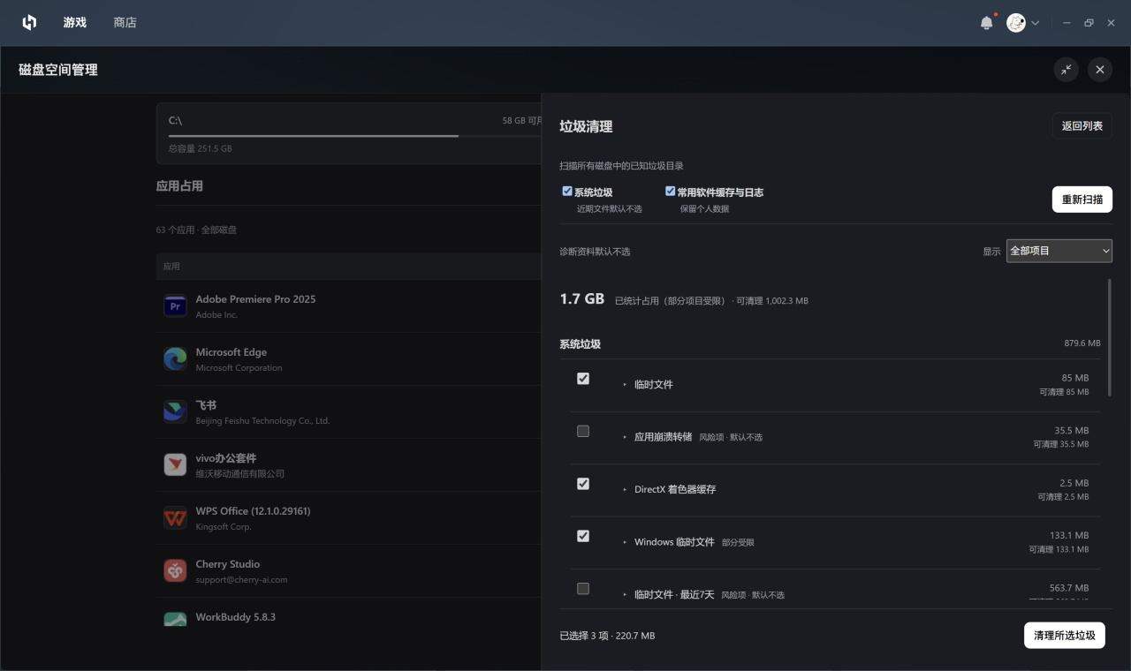Select the 飞书 app icon
The height and width of the screenshot is (671, 1131).
pos(175,411)
